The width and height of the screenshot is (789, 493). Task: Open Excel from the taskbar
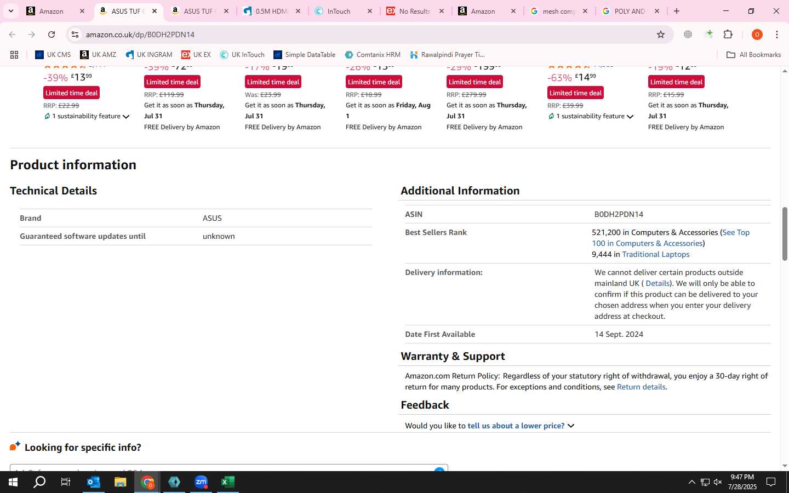[228, 482]
